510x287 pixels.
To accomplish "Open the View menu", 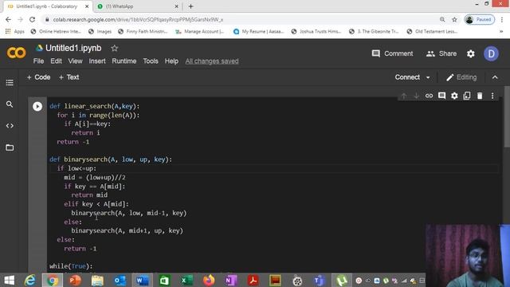I will (x=75, y=61).
